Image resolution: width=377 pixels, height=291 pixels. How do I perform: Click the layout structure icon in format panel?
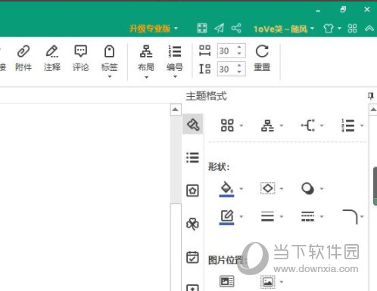[267, 125]
